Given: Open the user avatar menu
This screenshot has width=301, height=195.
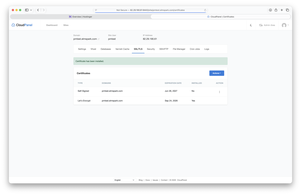Looking at the screenshot, I should [285, 25].
